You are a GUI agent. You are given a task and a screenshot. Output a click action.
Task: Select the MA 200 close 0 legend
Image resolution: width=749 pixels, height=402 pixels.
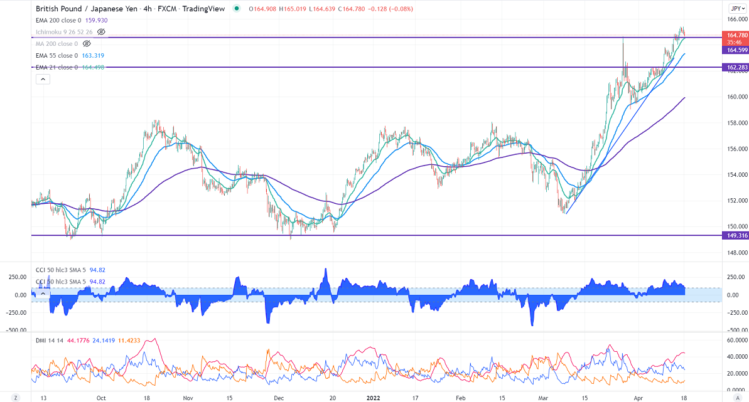point(57,43)
